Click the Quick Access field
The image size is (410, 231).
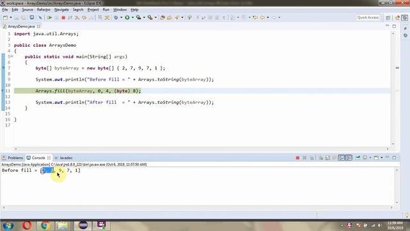tap(368, 17)
